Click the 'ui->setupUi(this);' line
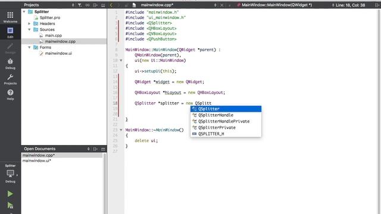 155,71
